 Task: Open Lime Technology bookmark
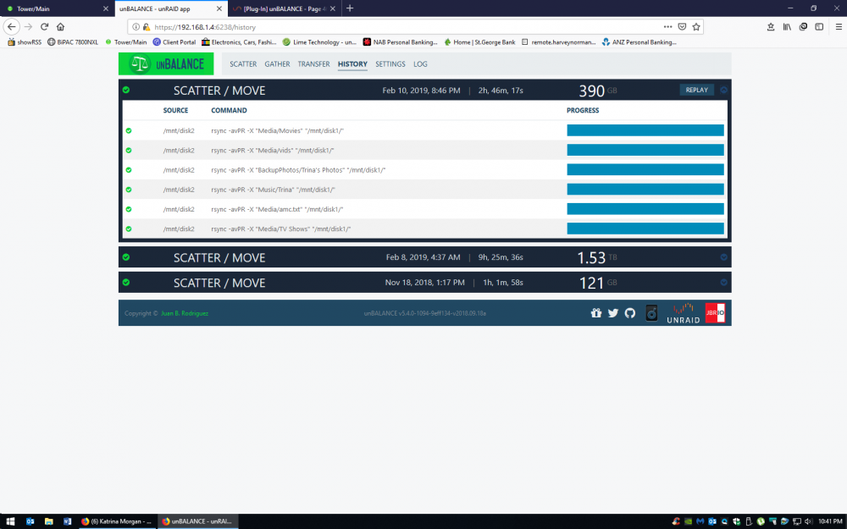[319, 42]
